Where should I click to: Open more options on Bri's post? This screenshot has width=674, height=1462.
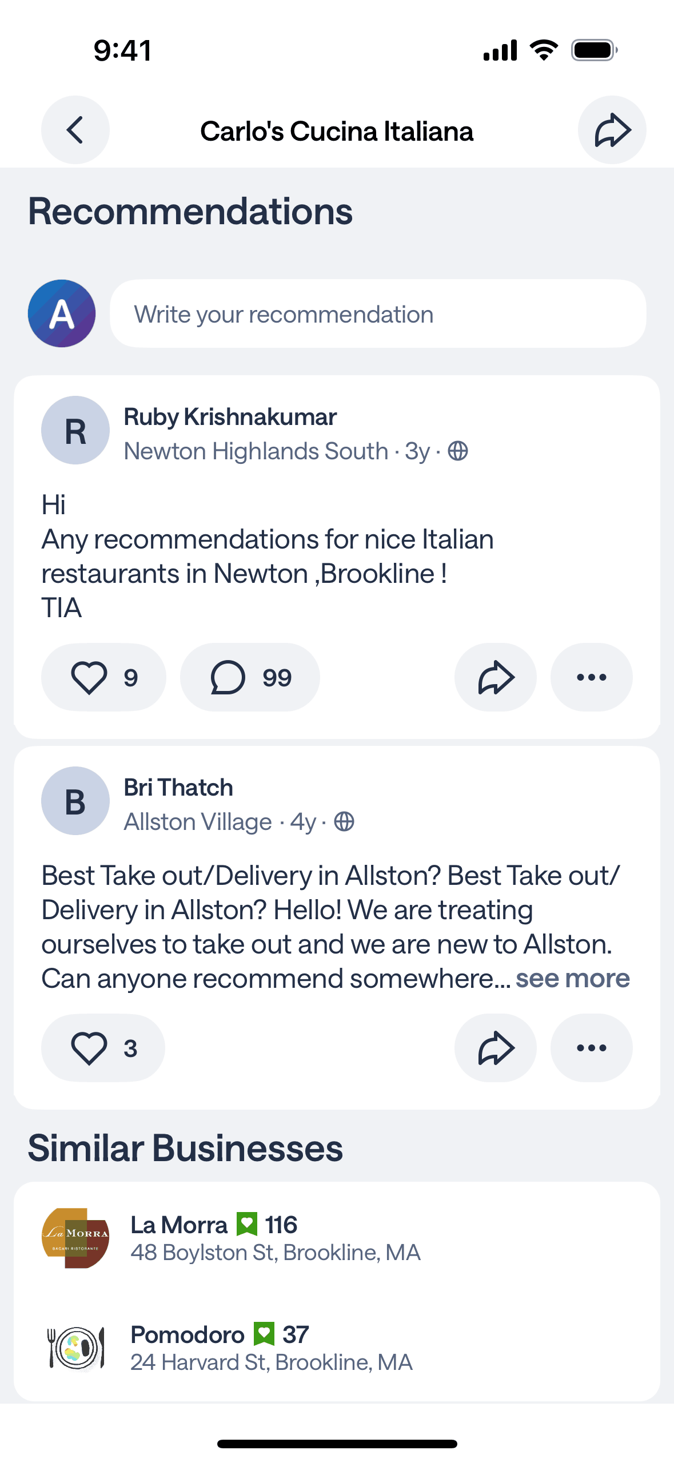tap(591, 1048)
